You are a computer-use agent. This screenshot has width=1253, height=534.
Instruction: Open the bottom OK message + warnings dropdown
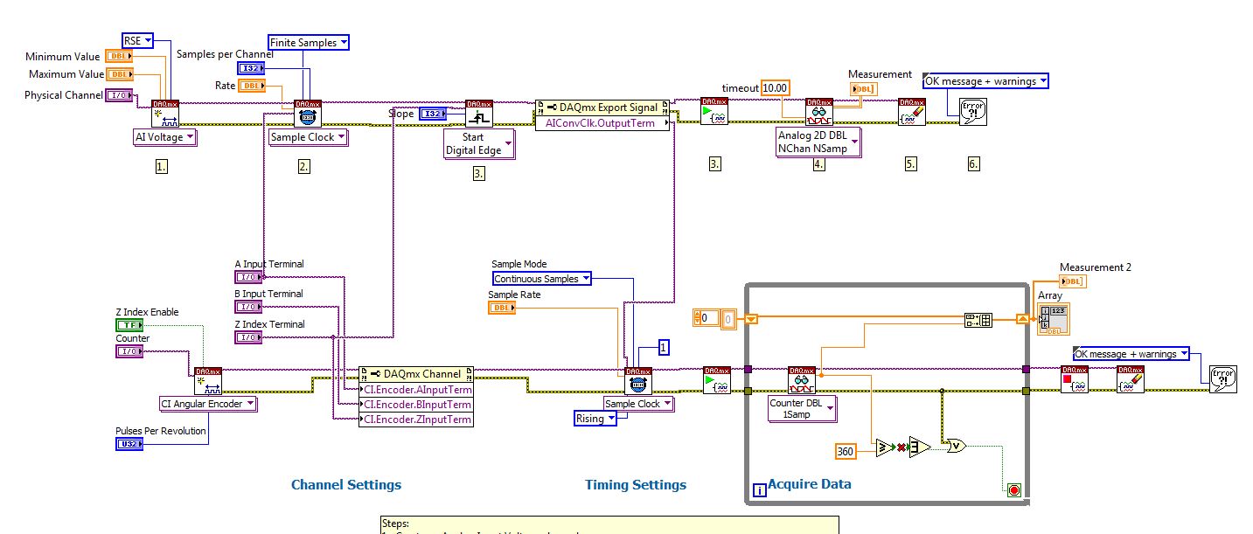[x=1131, y=354]
